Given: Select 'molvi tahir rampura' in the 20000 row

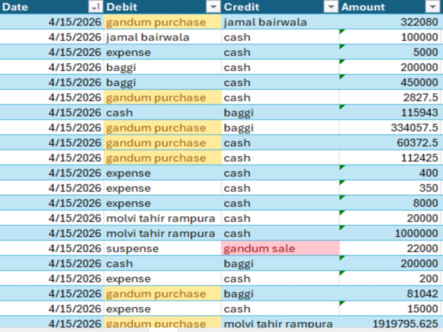Looking at the screenshot, I should coord(163,218).
